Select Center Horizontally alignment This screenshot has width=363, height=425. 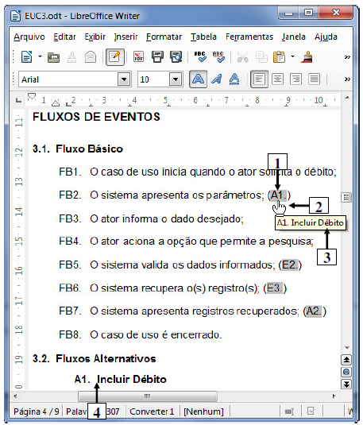277,79
